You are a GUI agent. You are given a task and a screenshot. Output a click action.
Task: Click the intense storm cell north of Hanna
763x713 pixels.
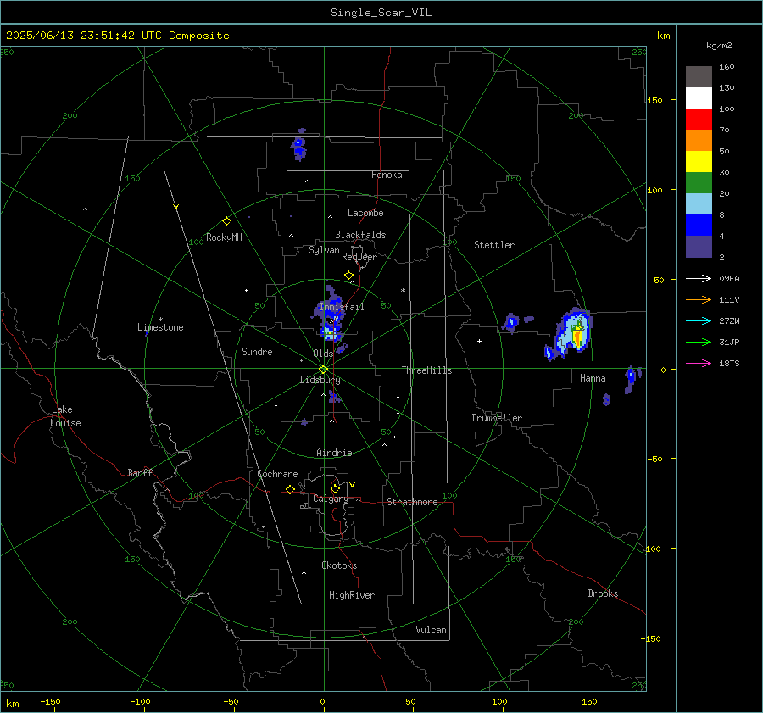click(x=575, y=331)
